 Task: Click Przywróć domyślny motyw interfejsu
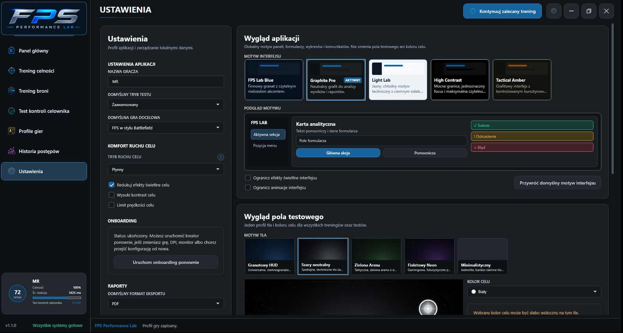[x=558, y=183]
